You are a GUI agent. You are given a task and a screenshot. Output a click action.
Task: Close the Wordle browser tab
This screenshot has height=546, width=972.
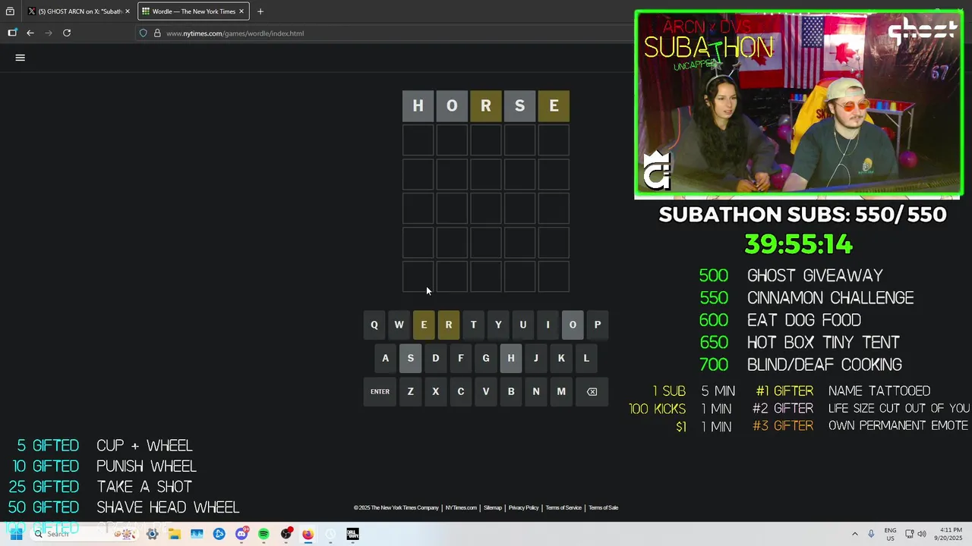pyautogui.click(x=241, y=11)
